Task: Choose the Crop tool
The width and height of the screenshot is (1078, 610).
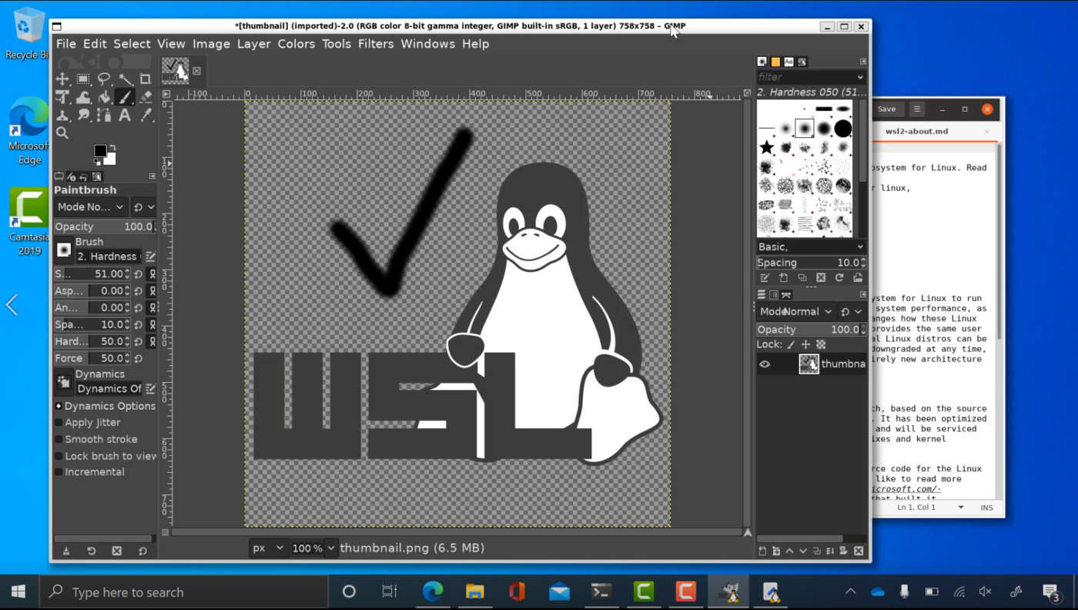Action: coord(146,79)
